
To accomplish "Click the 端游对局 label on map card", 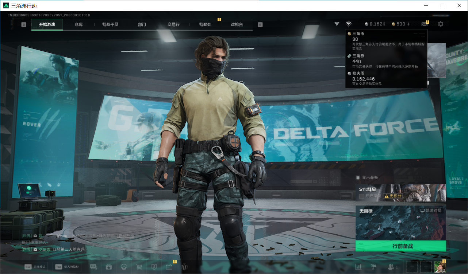I will (x=431, y=211).
